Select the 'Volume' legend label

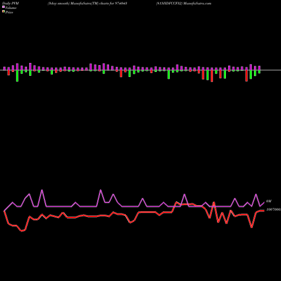(x=11, y=8)
